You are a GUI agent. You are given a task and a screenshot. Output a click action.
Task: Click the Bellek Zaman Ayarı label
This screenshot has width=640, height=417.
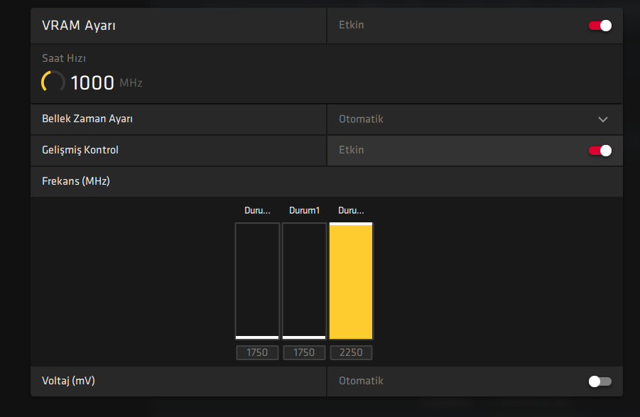(87, 119)
